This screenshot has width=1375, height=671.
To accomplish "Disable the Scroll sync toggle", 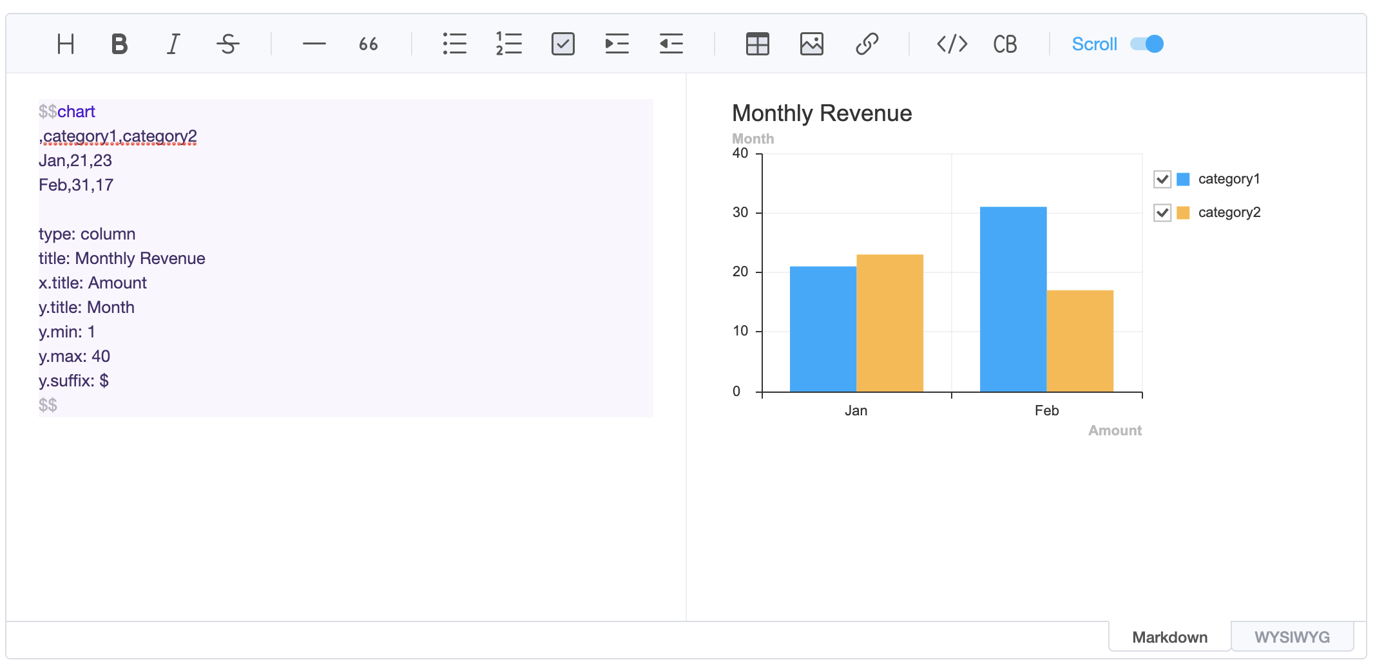I will 1147,44.
